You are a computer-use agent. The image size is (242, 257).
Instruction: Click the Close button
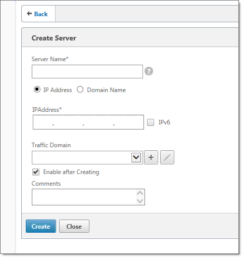tap(74, 226)
